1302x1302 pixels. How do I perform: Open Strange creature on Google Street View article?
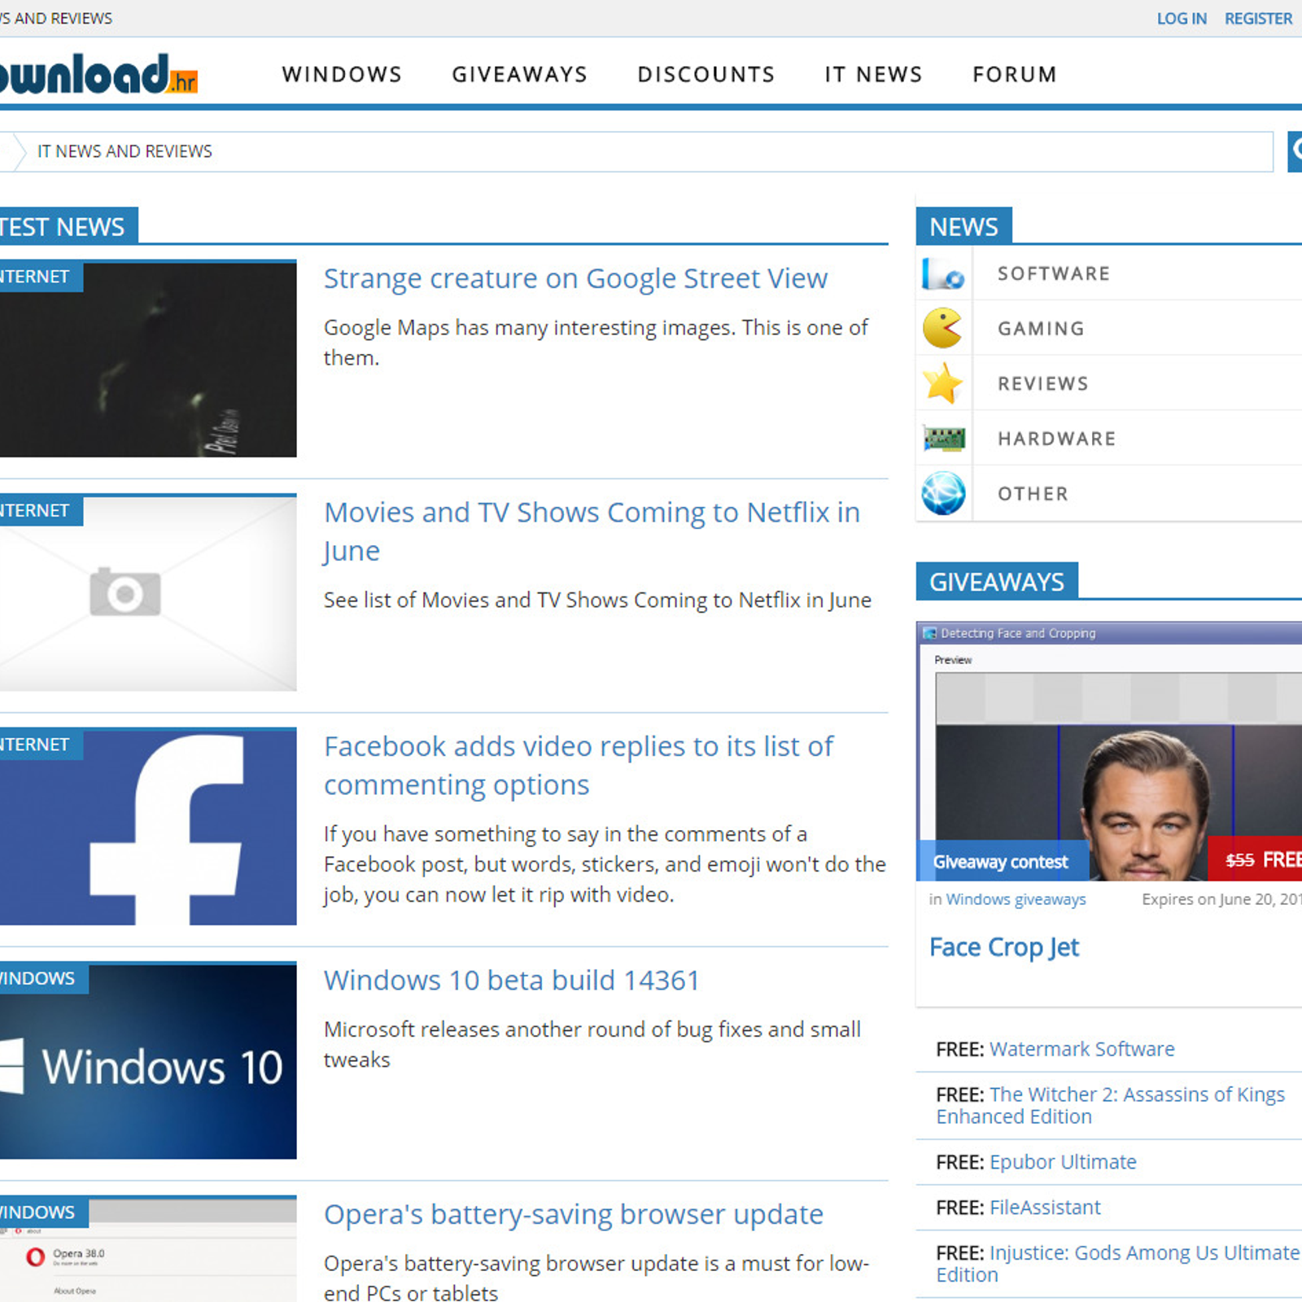coord(575,278)
